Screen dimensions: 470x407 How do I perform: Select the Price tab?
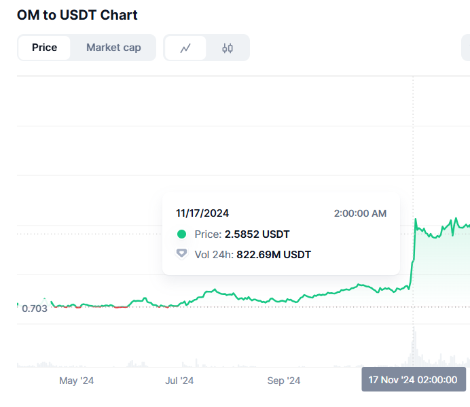pyautogui.click(x=44, y=48)
